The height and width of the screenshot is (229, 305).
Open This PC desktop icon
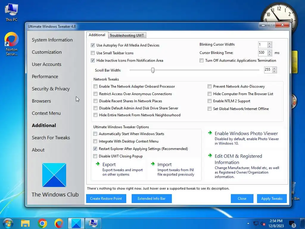click(x=12, y=13)
